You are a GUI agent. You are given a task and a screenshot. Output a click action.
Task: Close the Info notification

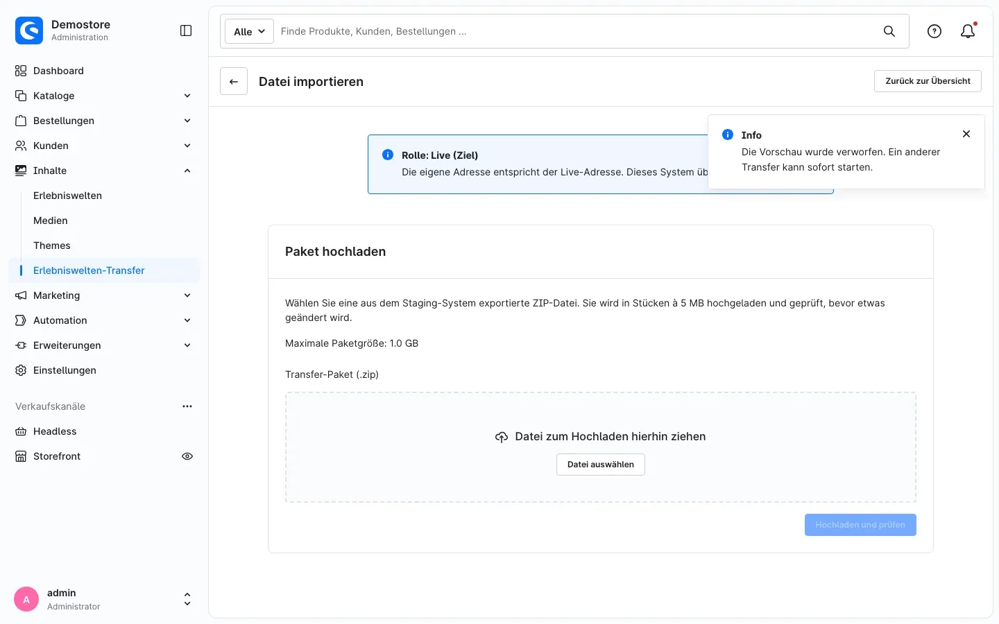pyautogui.click(x=966, y=134)
